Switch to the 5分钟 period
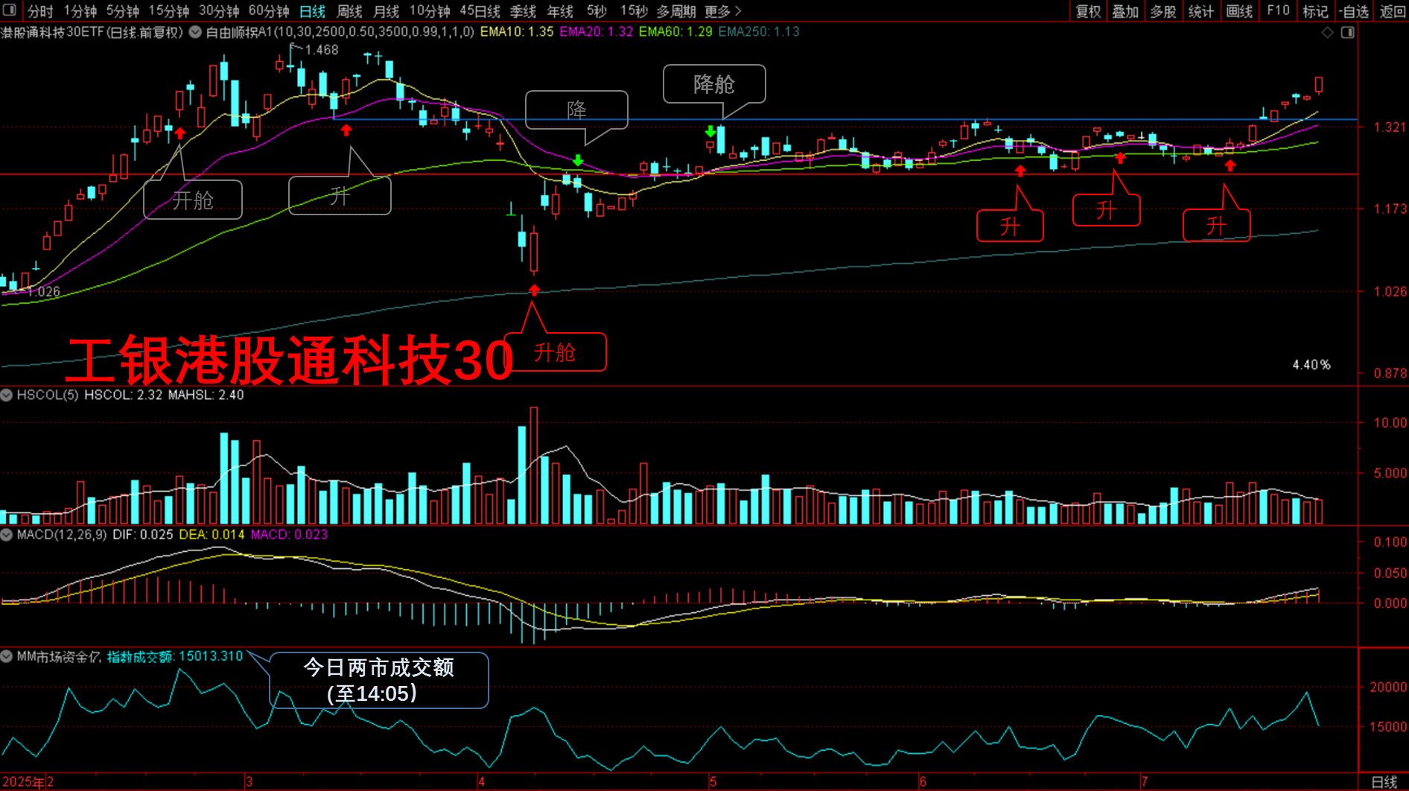The height and width of the screenshot is (791, 1409). (x=123, y=11)
